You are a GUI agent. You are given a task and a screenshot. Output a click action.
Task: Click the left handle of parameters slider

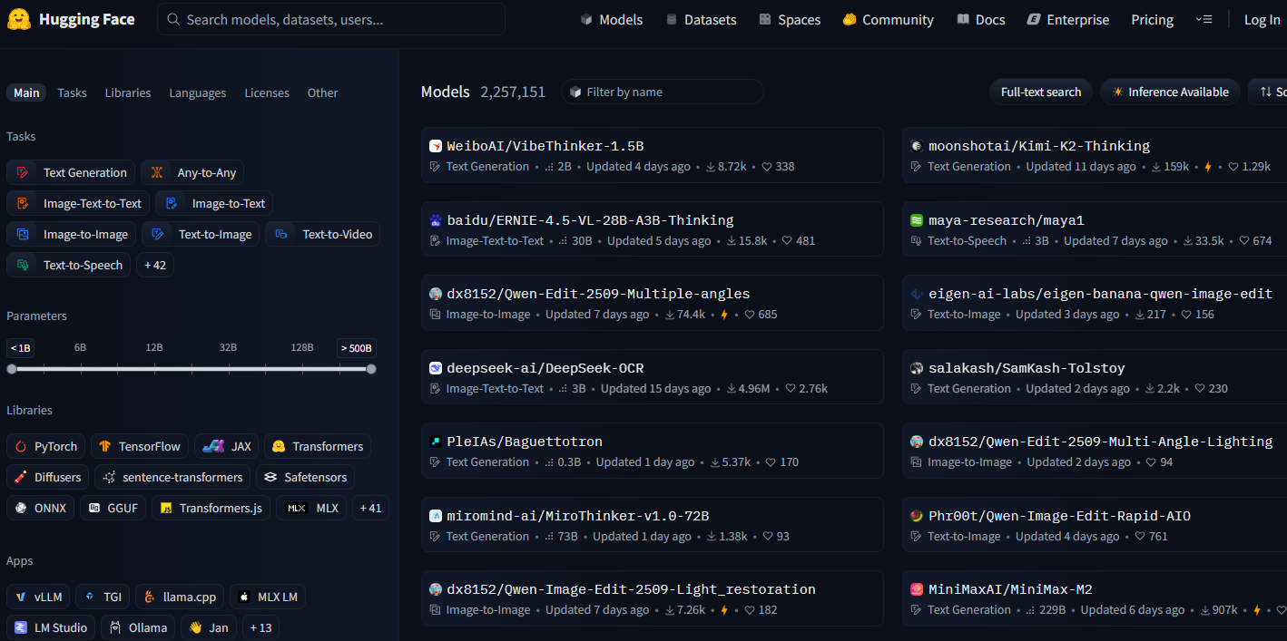(12, 369)
